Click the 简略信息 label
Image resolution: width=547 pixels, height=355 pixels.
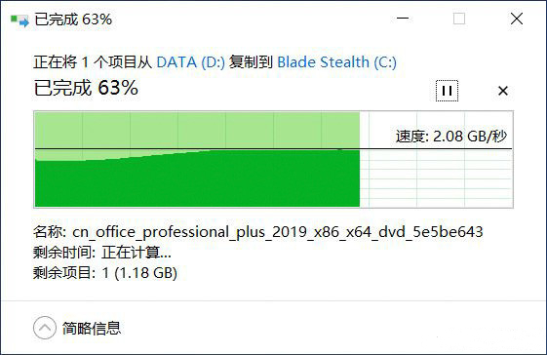pos(92,328)
